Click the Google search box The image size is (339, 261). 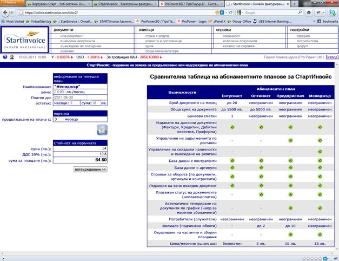coord(271,13)
